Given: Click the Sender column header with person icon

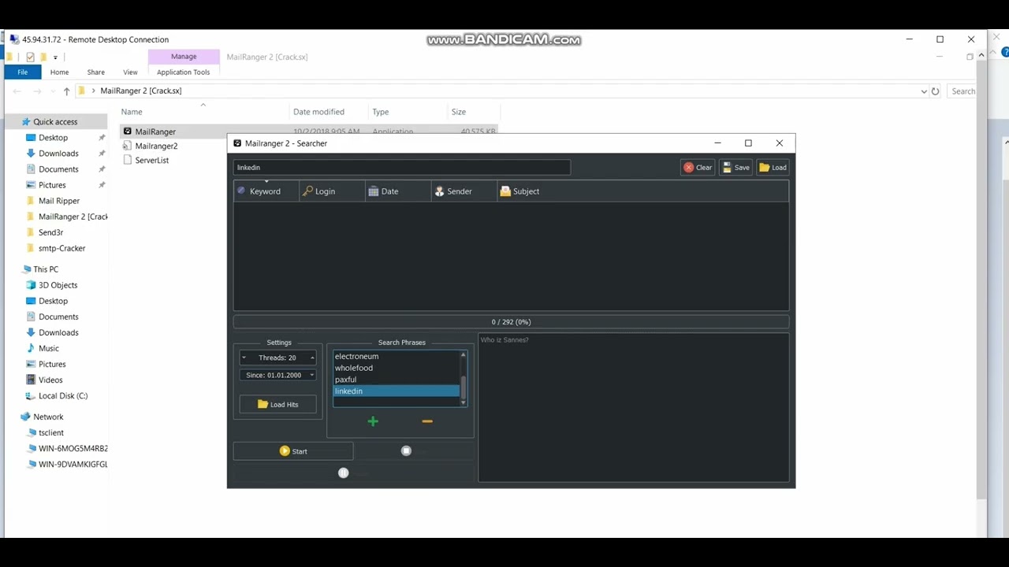Looking at the screenshot, I should (x=464, y=191).
